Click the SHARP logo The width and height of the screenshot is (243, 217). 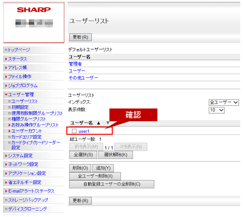[34, 10]
